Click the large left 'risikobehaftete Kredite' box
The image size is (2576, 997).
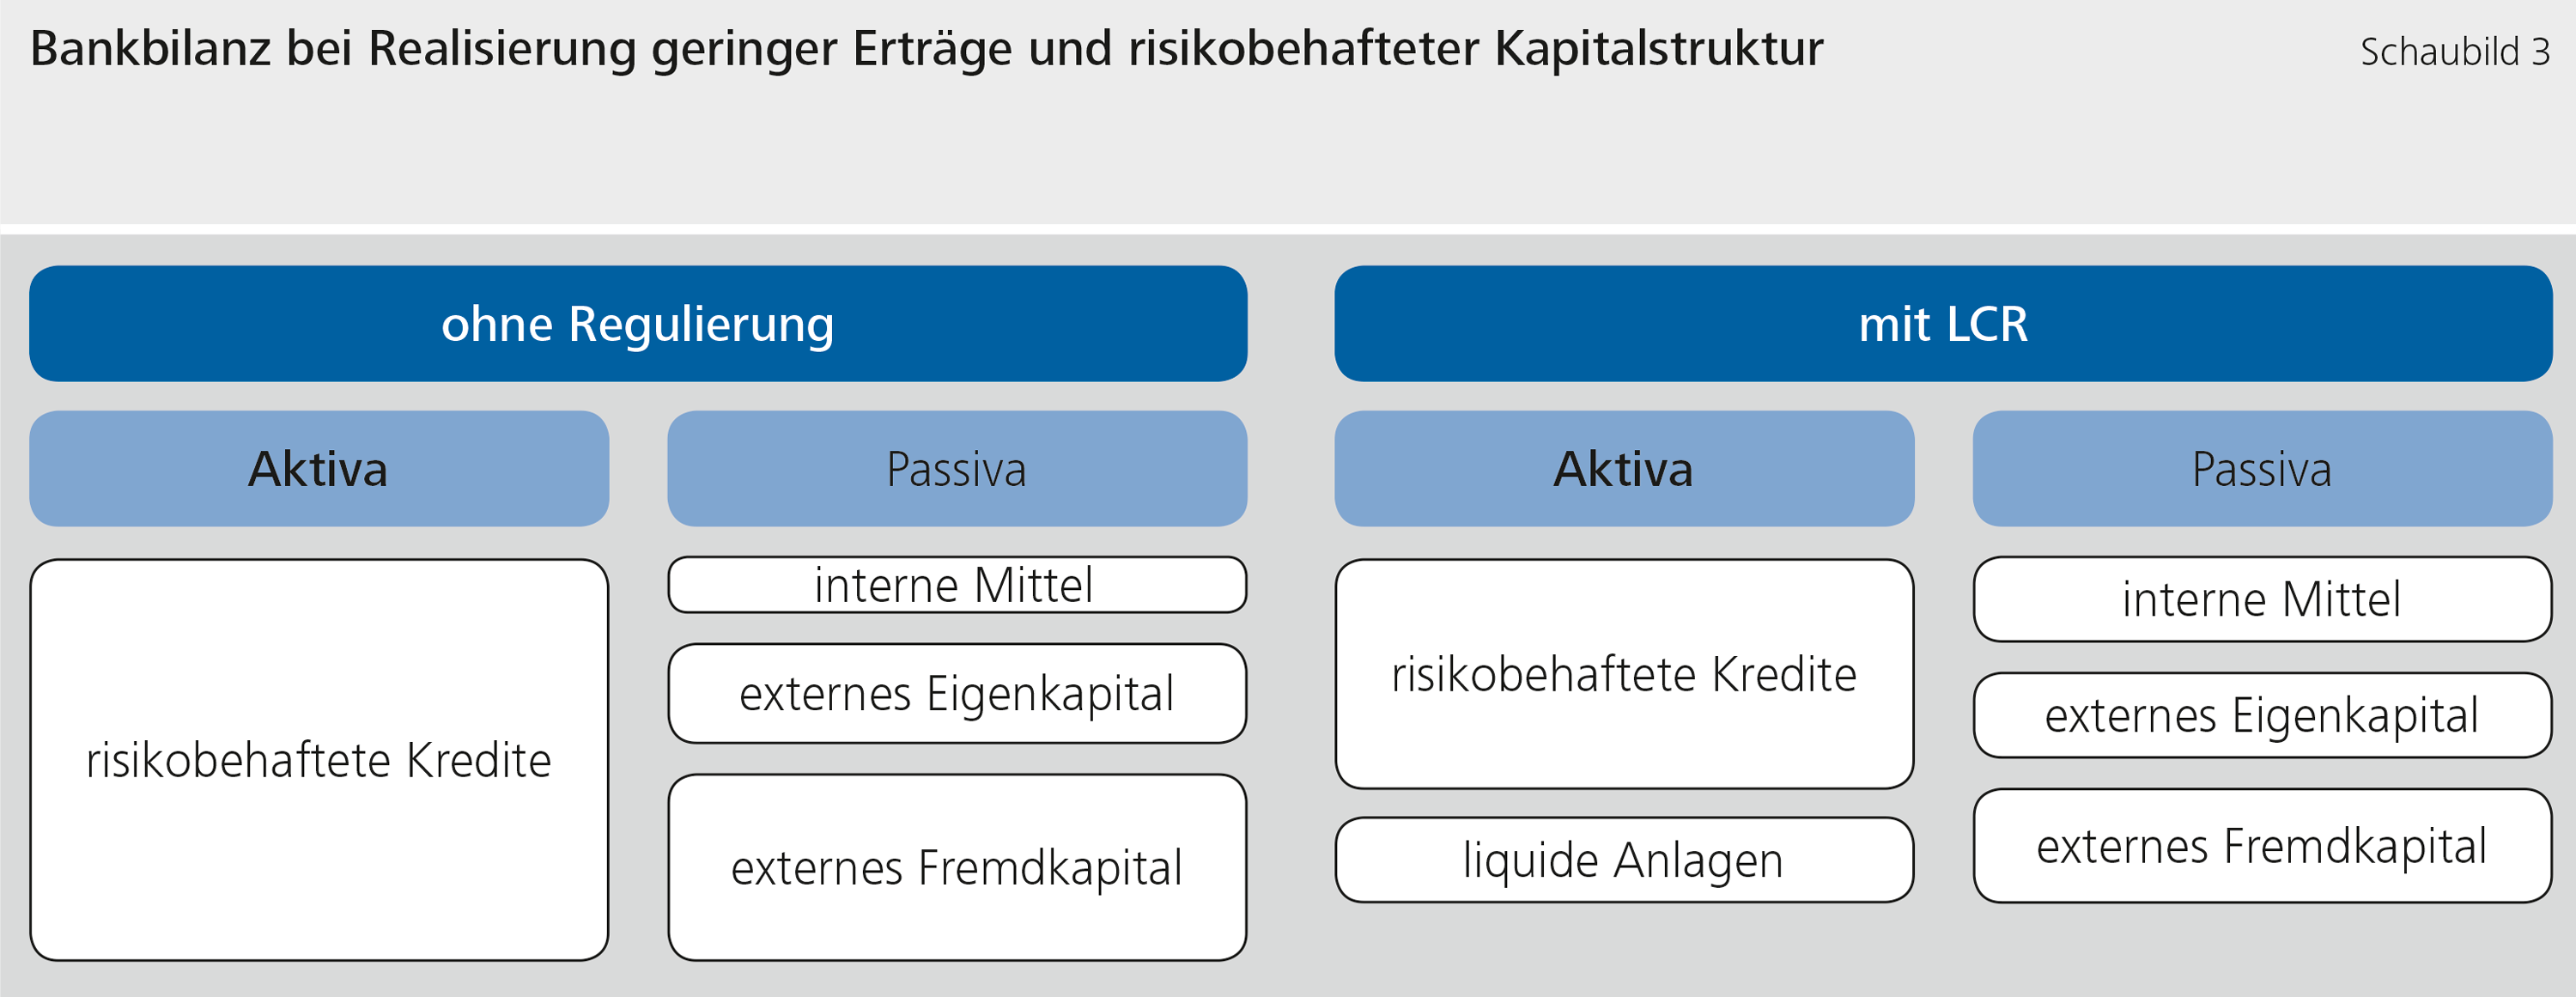click(x=319, y=760)
